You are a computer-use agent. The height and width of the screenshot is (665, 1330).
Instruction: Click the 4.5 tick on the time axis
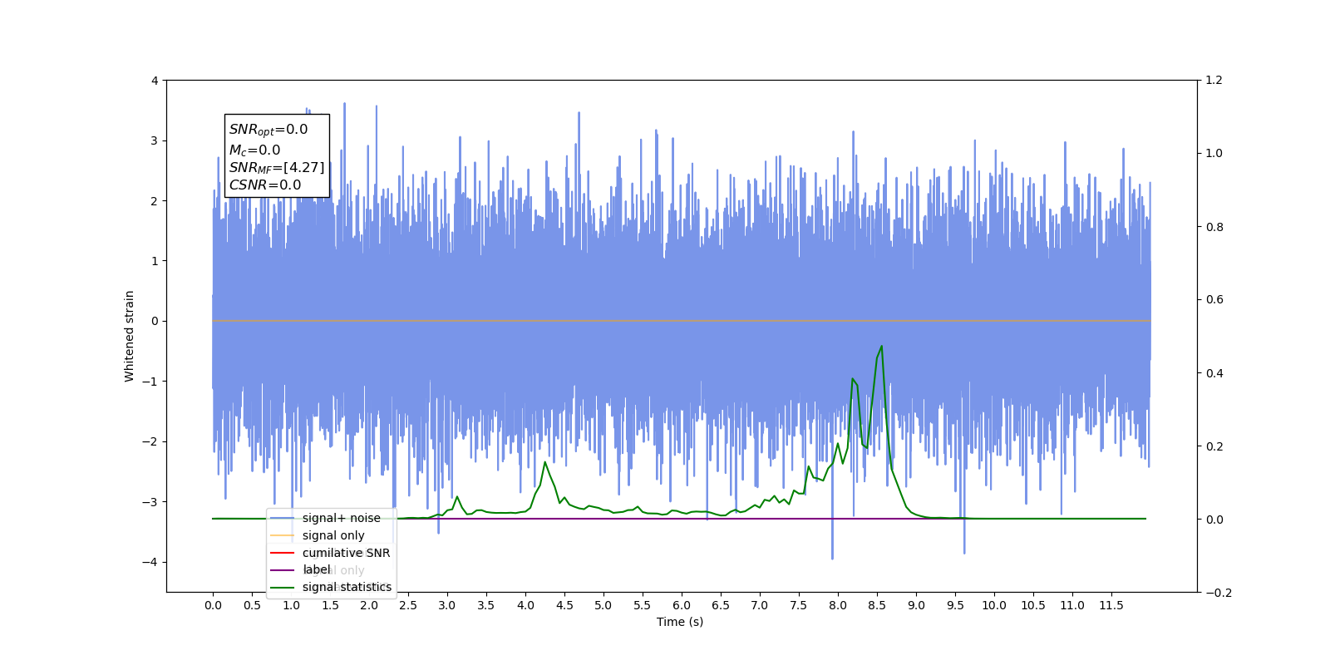click(x=564, y=605)
